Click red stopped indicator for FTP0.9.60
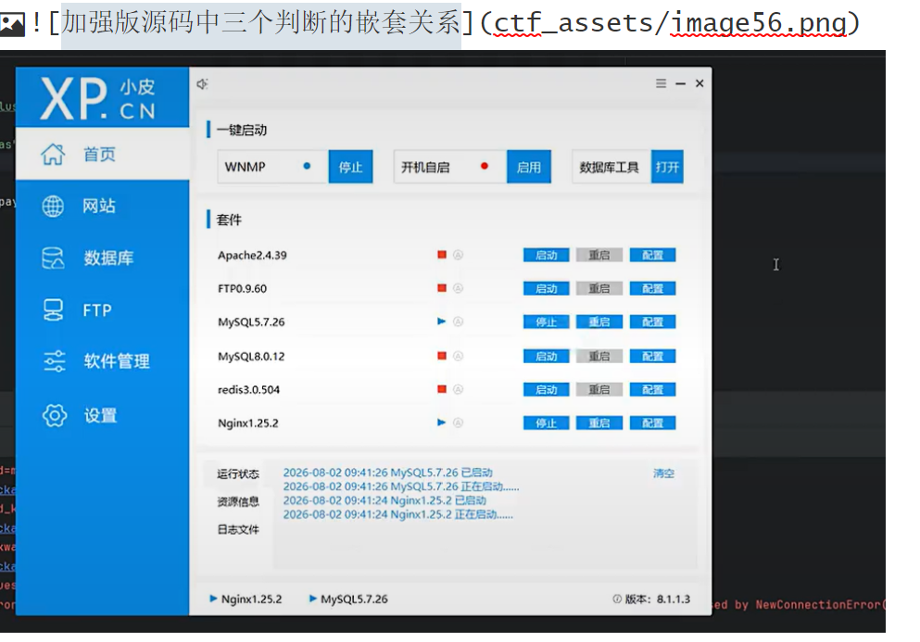Image resolution: width=920 pixels, height=642 pixels. pos(442,288)
